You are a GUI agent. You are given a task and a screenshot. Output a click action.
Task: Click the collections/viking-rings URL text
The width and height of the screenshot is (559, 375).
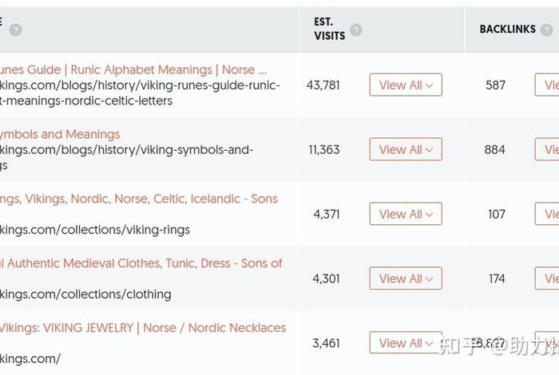tap(95, 230)
